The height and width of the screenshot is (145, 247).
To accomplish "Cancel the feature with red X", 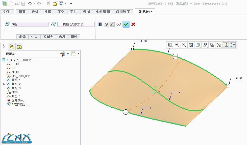I will click(133, 24).
